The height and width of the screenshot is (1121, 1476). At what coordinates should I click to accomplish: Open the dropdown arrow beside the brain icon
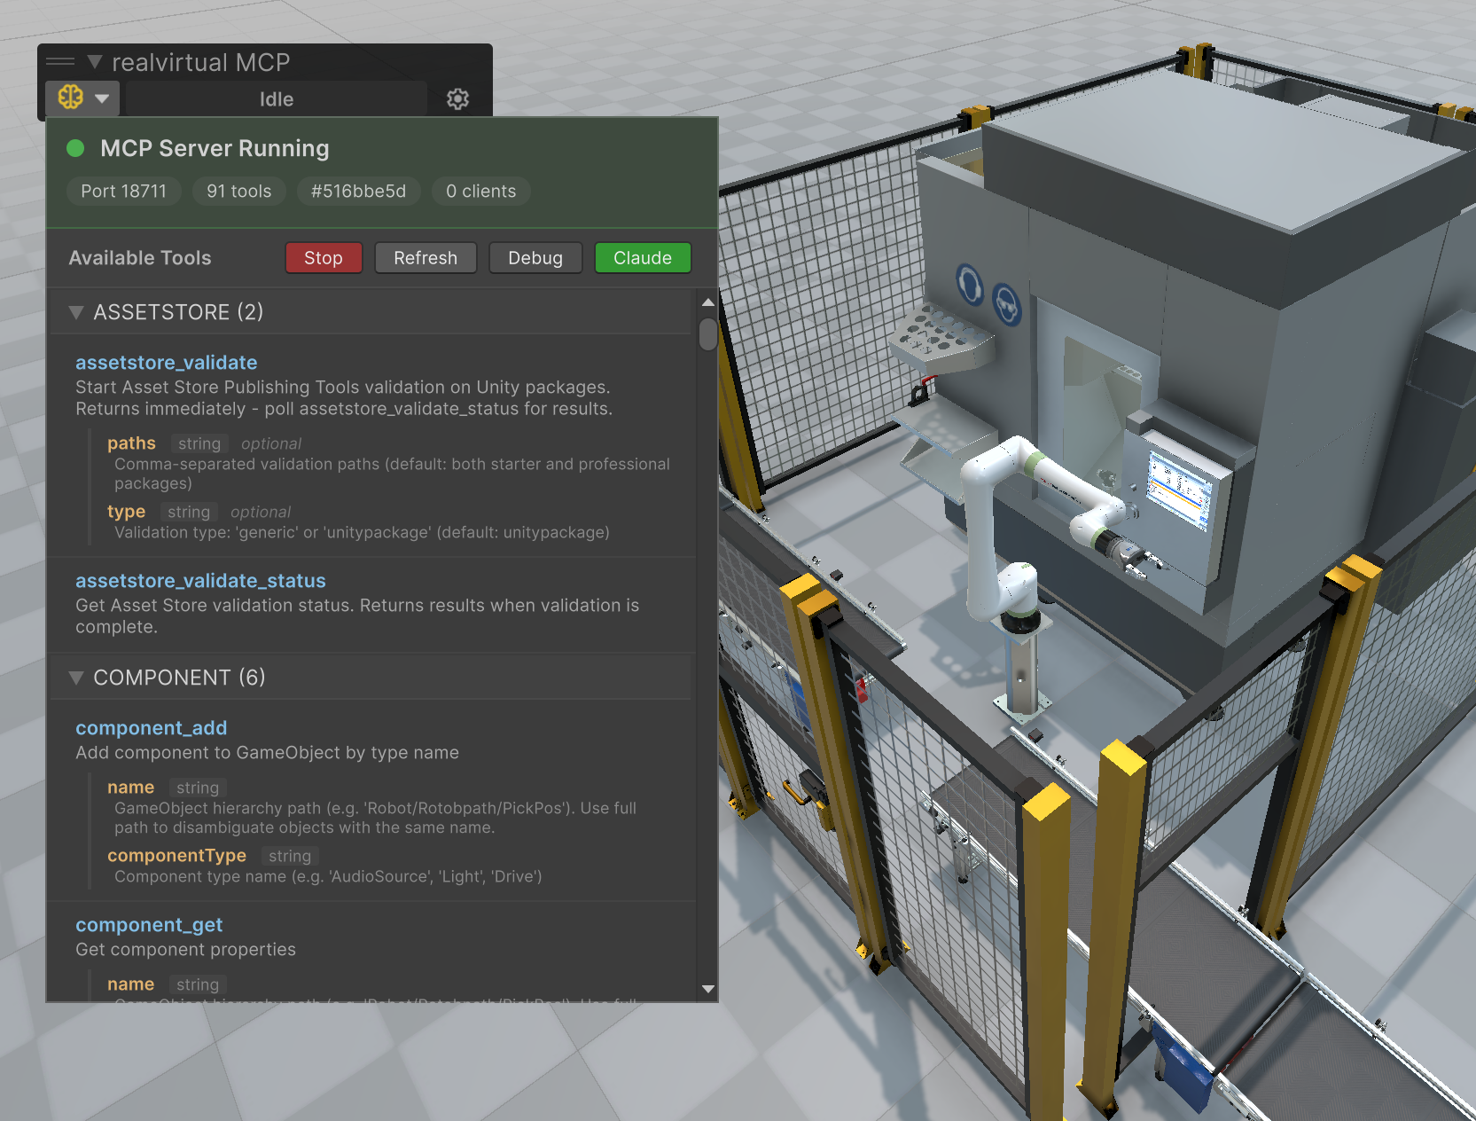pos(102,98)
